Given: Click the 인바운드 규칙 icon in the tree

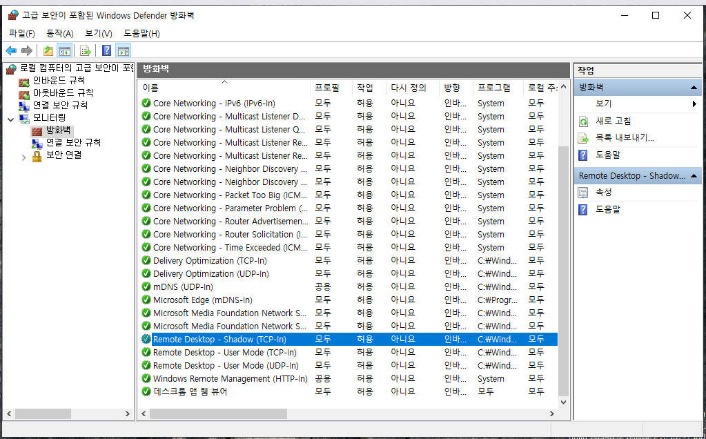Looking at the screenshot, I should 24,82.
